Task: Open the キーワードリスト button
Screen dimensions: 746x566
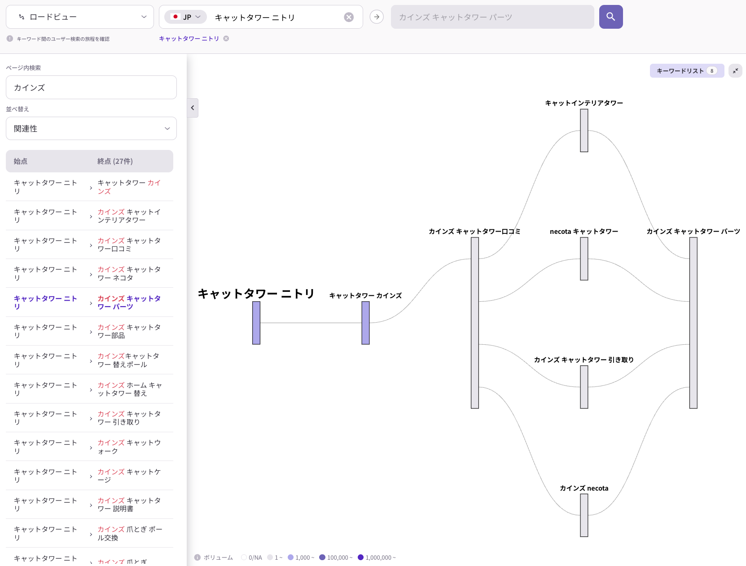Action: click(686, 71)
